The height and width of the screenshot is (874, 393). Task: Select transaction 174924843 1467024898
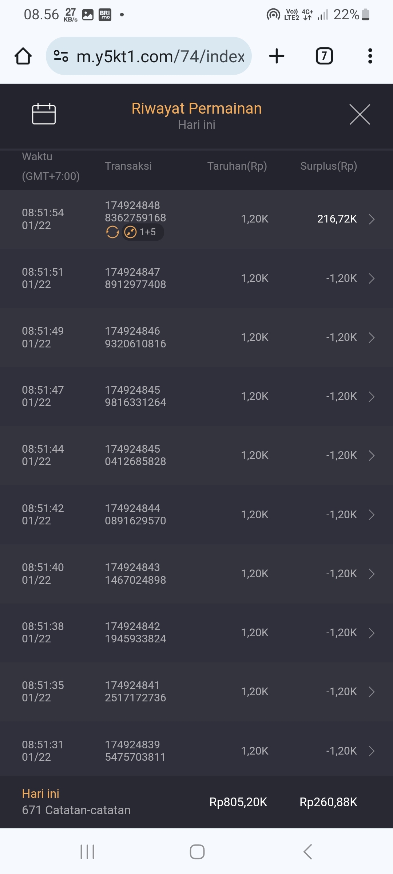click(x=135, y=574)
